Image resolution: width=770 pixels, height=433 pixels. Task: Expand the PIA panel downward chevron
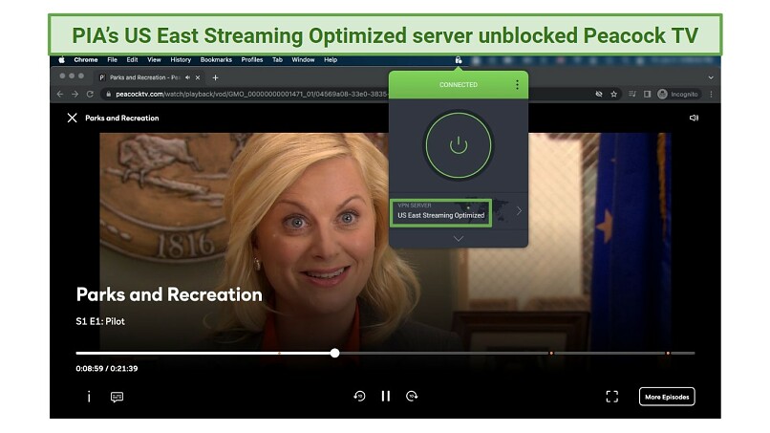pyautogui.click(x=459, y=238)
